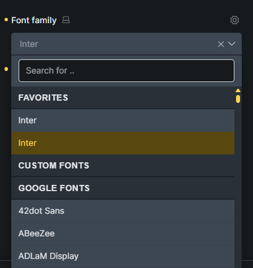Select the ABeeZee font option
The height and width of the screenshot is (268, 253).
point(123,234)
